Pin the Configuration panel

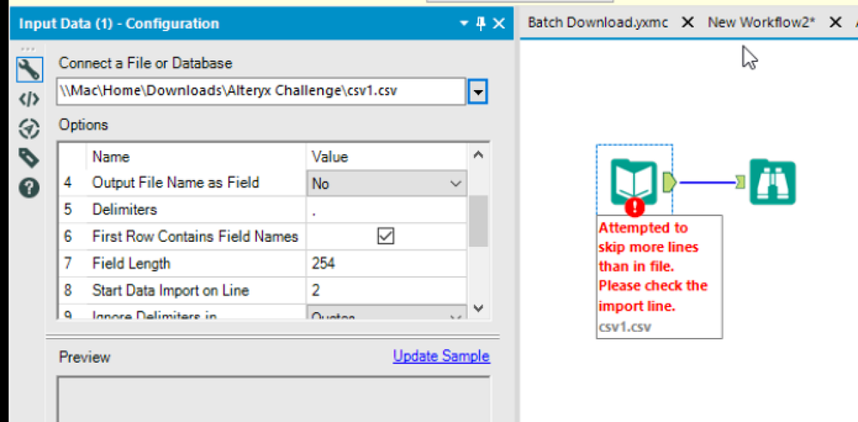click(481, 23)
